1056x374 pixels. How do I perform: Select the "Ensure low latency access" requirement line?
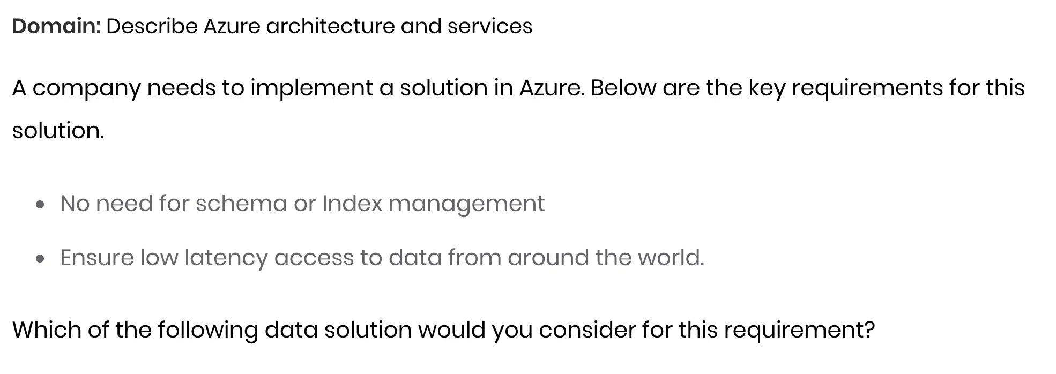click(382, 258)
